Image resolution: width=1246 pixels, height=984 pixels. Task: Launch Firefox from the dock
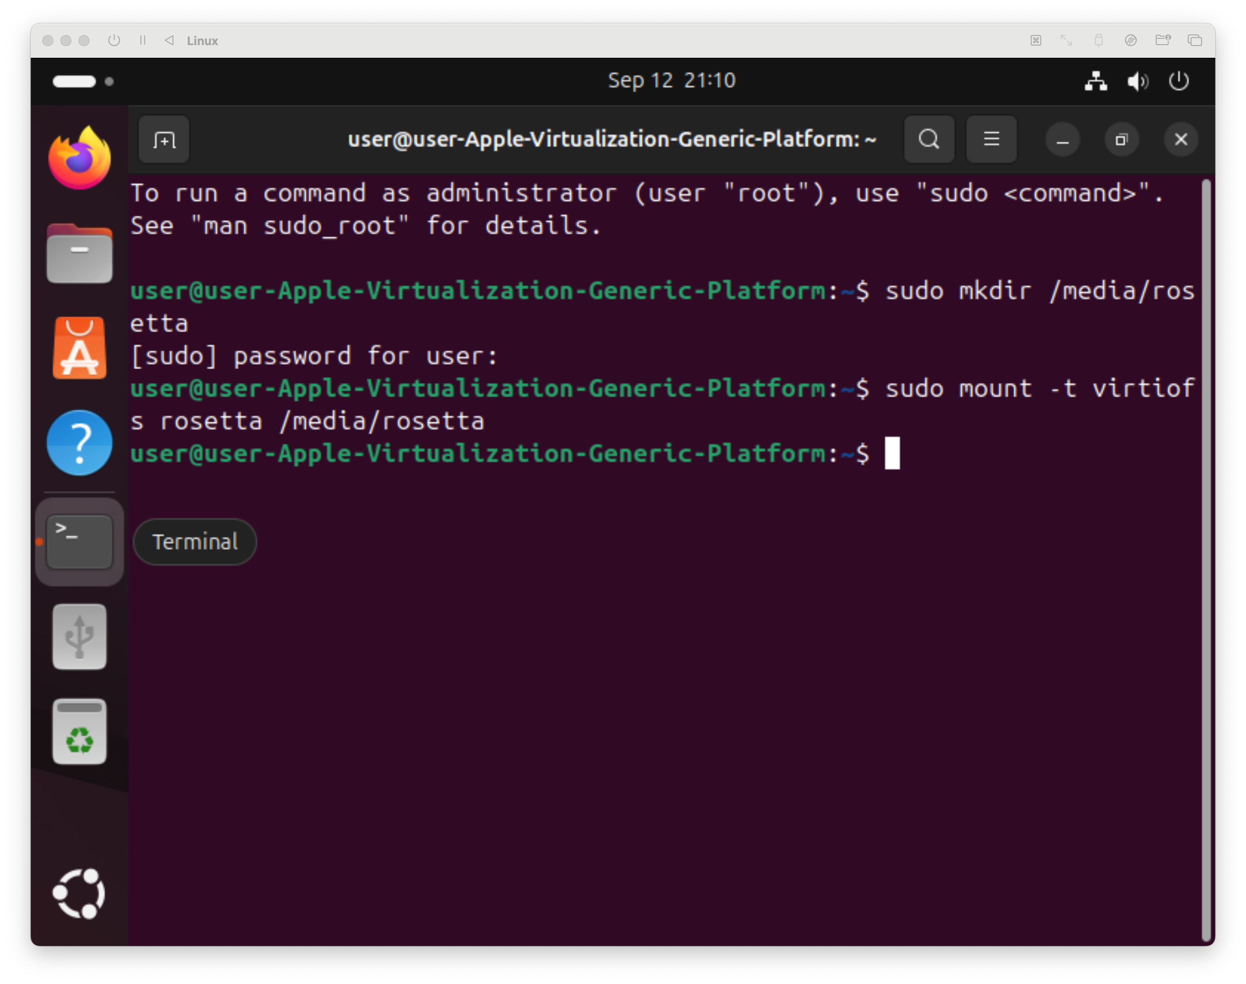point(79,158)
